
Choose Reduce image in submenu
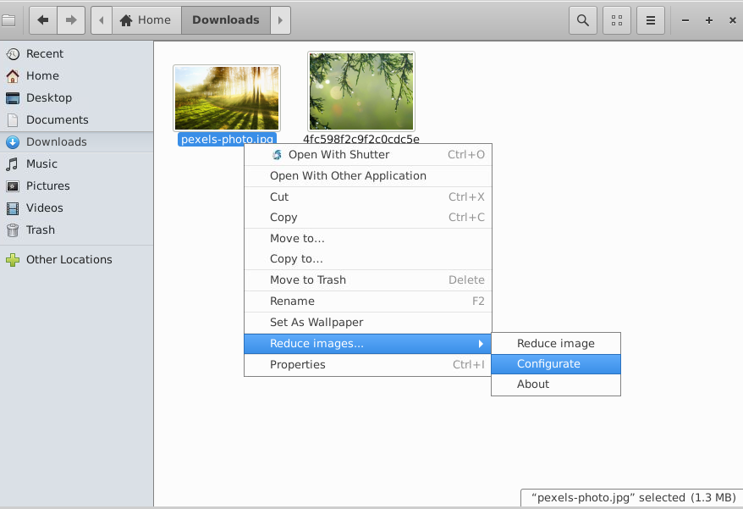click(556, 344)
